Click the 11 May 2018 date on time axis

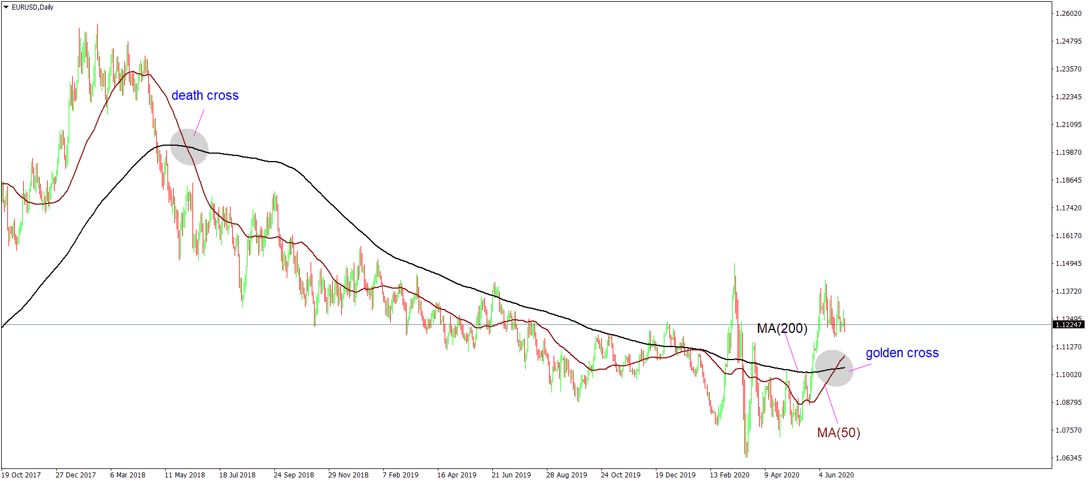pos(185,475)
